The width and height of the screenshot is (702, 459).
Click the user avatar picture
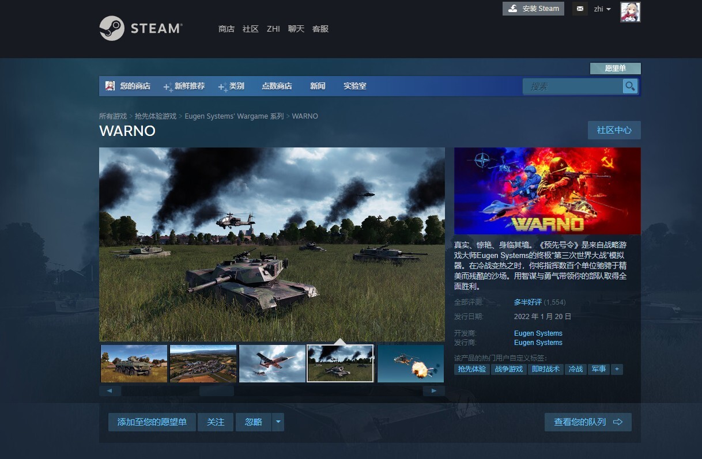coord(630,12)
